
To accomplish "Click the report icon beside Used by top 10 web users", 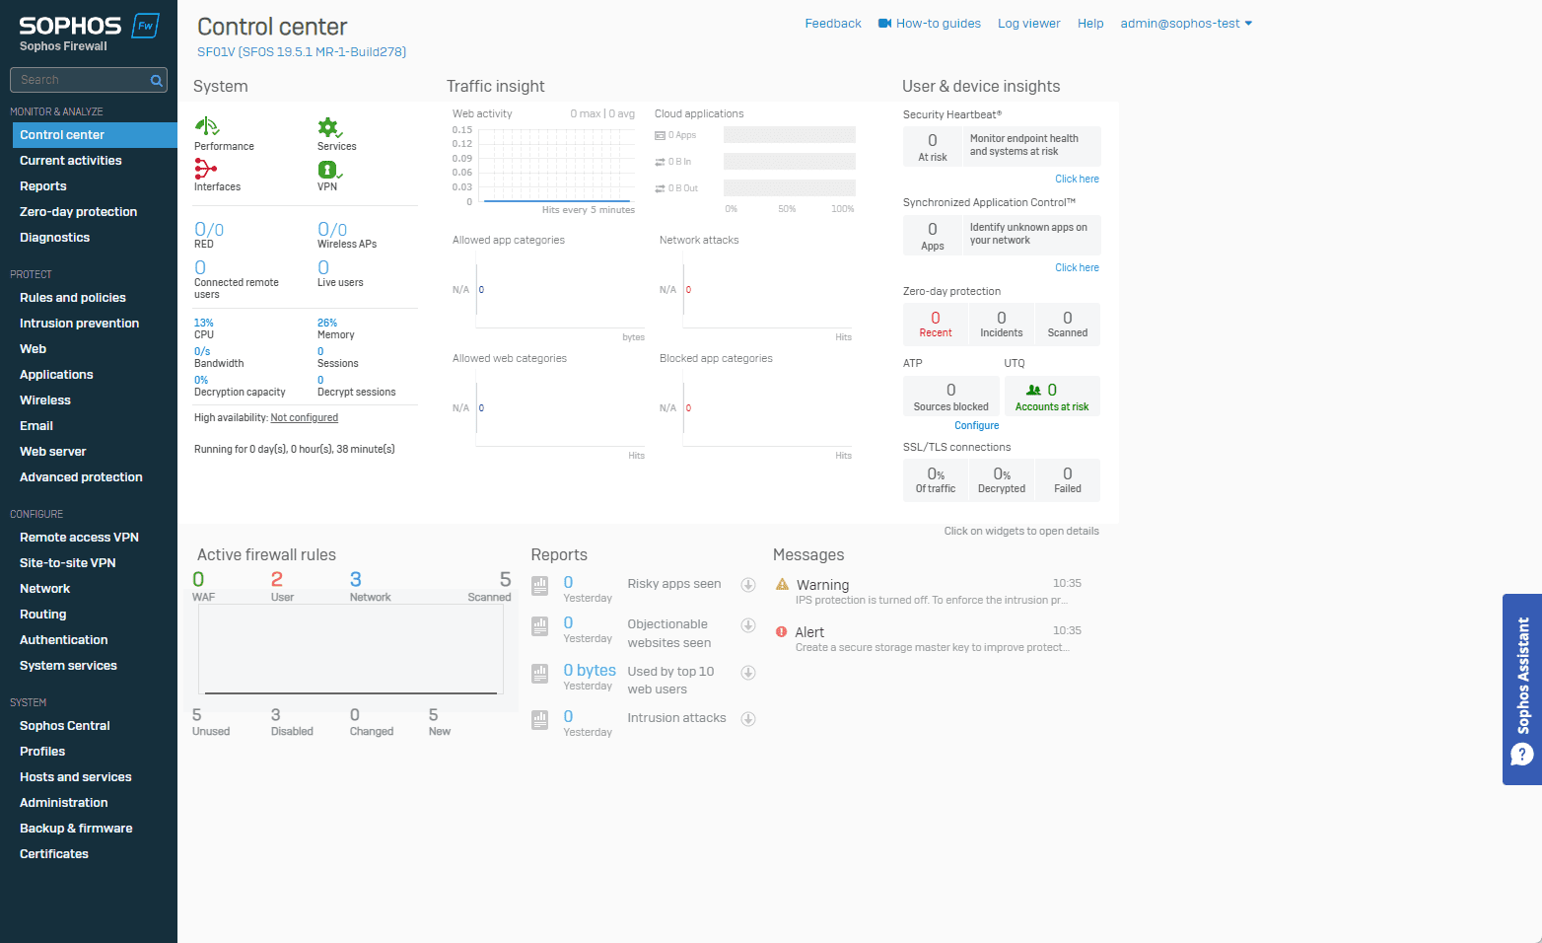I will point(539,674).
